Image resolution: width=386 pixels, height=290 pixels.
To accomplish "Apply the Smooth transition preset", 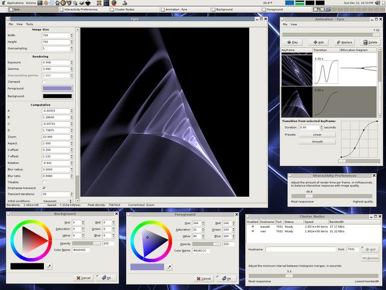I will coord(316,141).
